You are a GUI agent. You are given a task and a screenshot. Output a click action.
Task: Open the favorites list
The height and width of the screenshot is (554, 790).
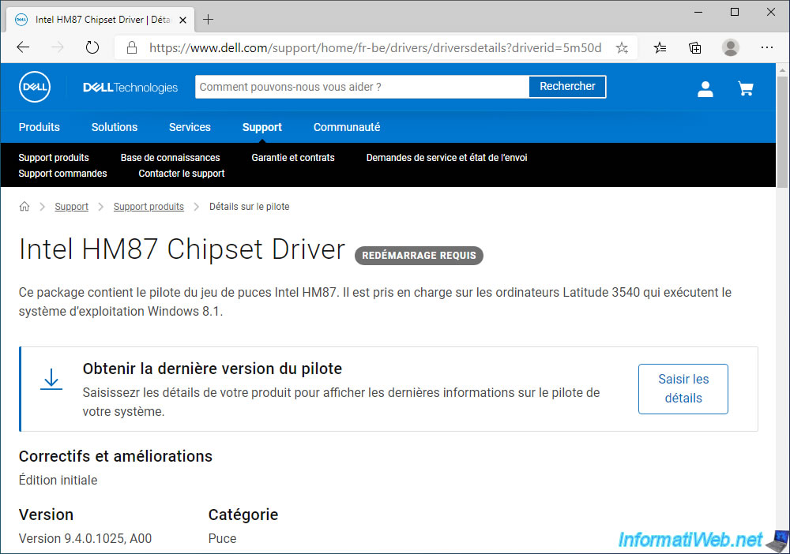(x=660, y=48)
